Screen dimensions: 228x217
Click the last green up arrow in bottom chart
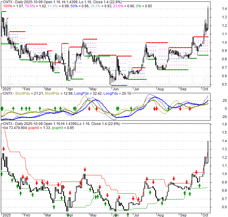point(200,186)
